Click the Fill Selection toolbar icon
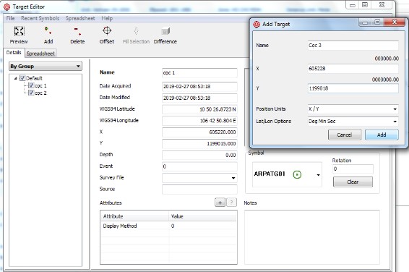The height and width of the screenshot is (272, 409). pos(136,35)
